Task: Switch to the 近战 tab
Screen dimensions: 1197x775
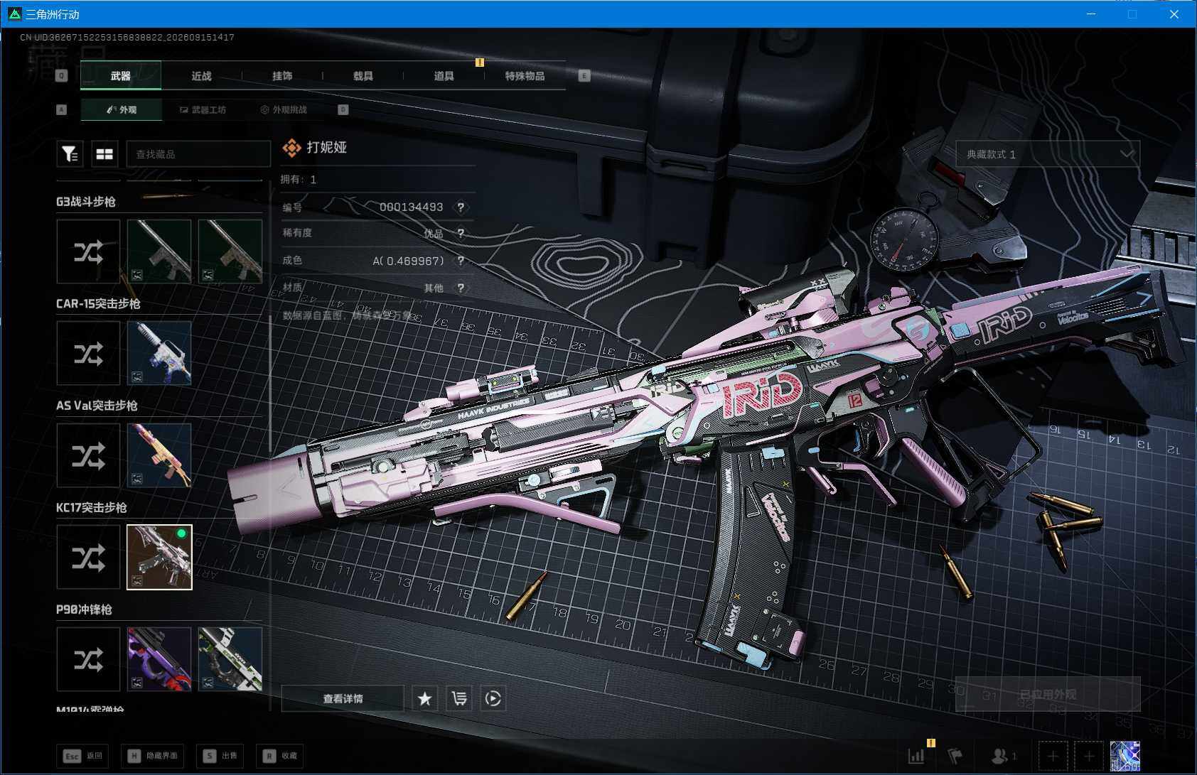Action: coord(202,75)
